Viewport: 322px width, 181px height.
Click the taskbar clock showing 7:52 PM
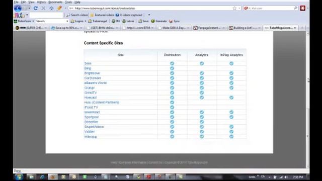298,177
